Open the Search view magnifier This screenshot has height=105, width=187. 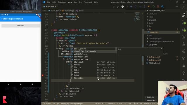pyautogui.click(x=184, y=7)
